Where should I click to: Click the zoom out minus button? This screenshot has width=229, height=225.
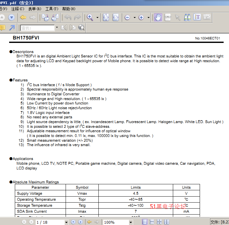(x=127, y=18)
